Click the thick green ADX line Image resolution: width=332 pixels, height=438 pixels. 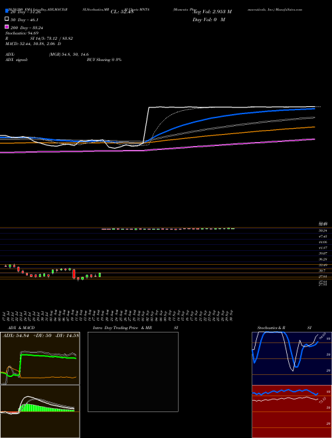coord(48,356)
